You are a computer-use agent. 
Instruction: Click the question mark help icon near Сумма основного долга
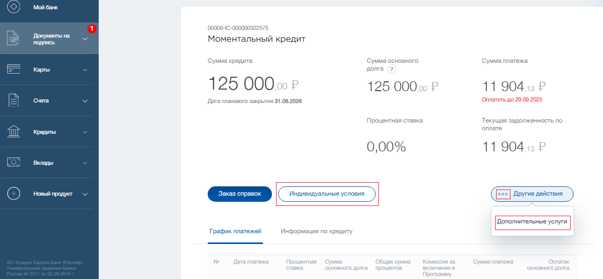392,69
